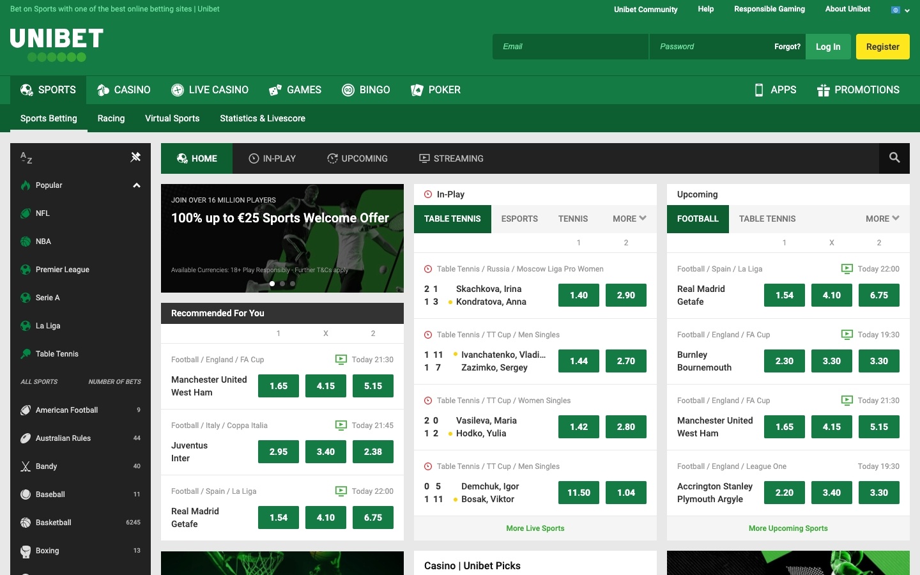Click the NBA basketball icon
The width and height of the screenshot is (920, 575).
[26, 241]
